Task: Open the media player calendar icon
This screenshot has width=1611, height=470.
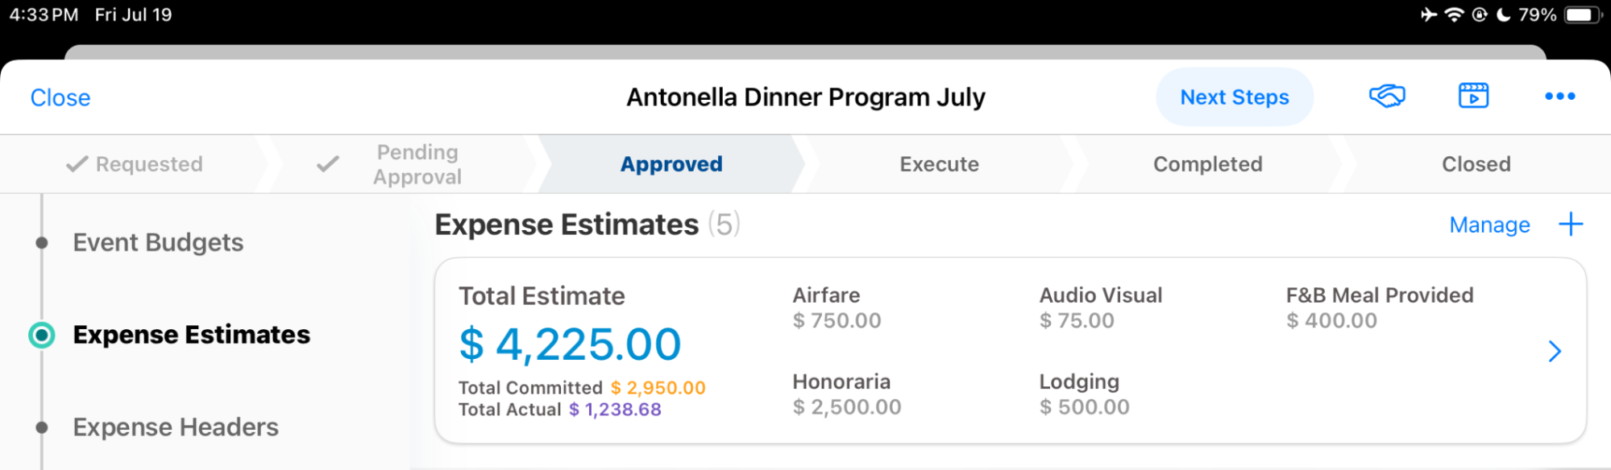Action: 1473,97
